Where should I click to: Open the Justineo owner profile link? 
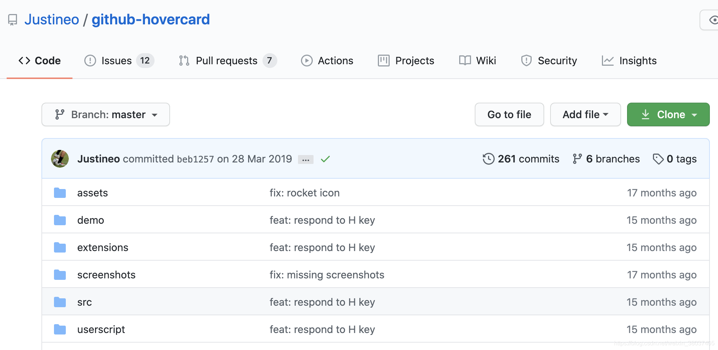point(52,20)
